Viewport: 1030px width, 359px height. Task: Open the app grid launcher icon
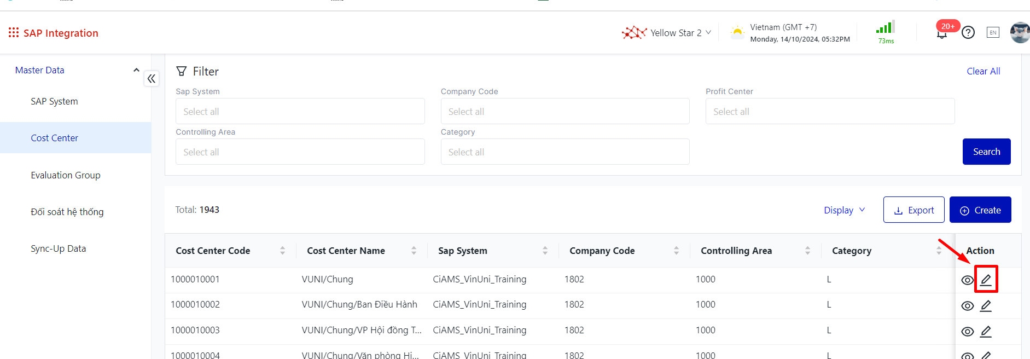14,33
